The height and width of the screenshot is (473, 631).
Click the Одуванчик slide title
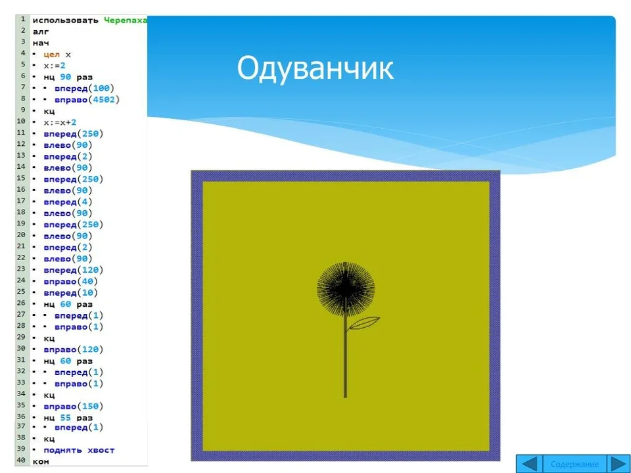pos(315,68)
